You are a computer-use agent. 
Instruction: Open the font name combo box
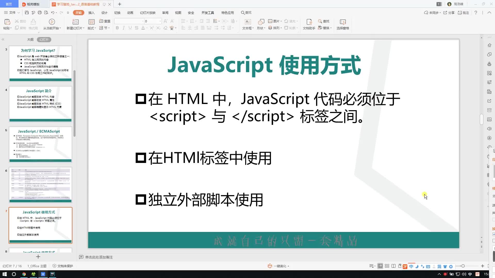(129, 21)
